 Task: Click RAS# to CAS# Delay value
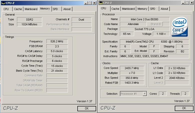pyautogui.click(x=57, y=56)
